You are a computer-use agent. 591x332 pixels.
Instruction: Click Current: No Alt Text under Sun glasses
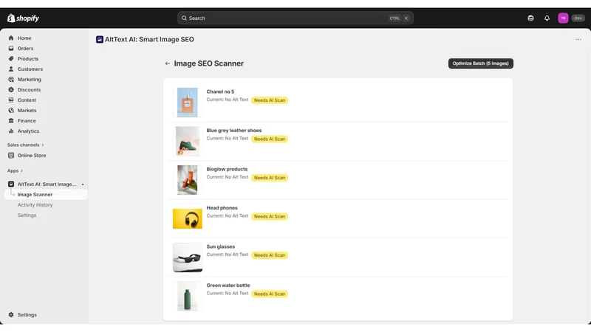pos(228,255)
